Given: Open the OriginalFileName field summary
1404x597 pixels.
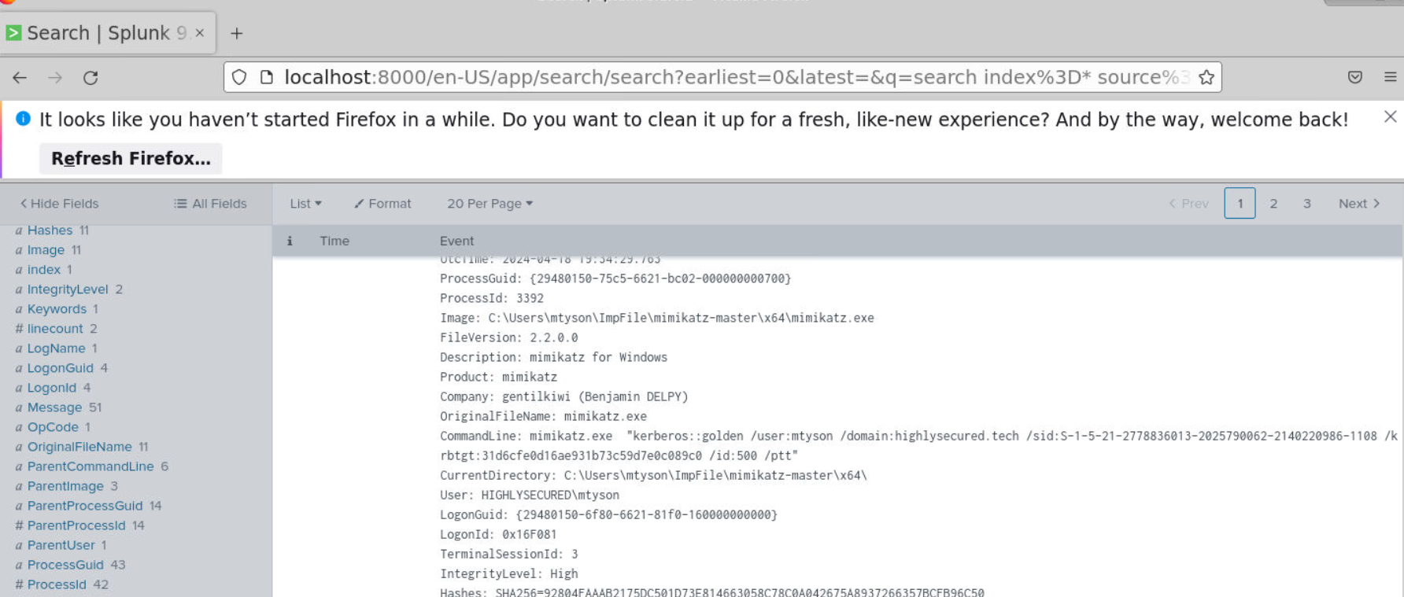Looking at the screenshot, I should (79, 447).
